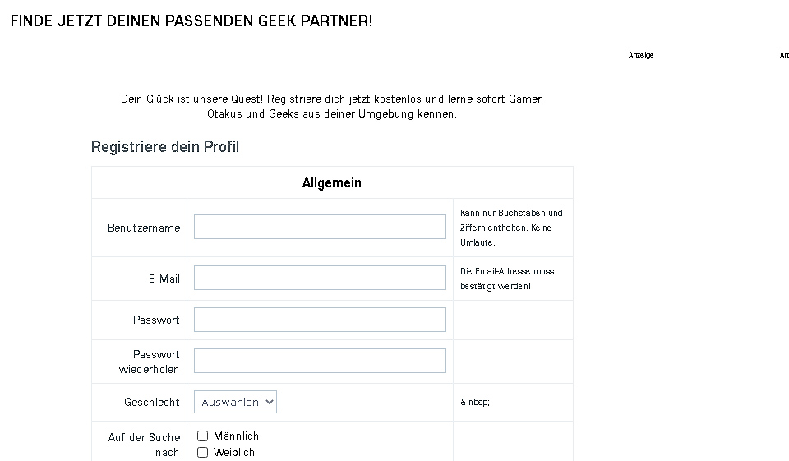789x461 pixels.
Task: Click the Benutzername input field
Action: click(x=320, y=227)
